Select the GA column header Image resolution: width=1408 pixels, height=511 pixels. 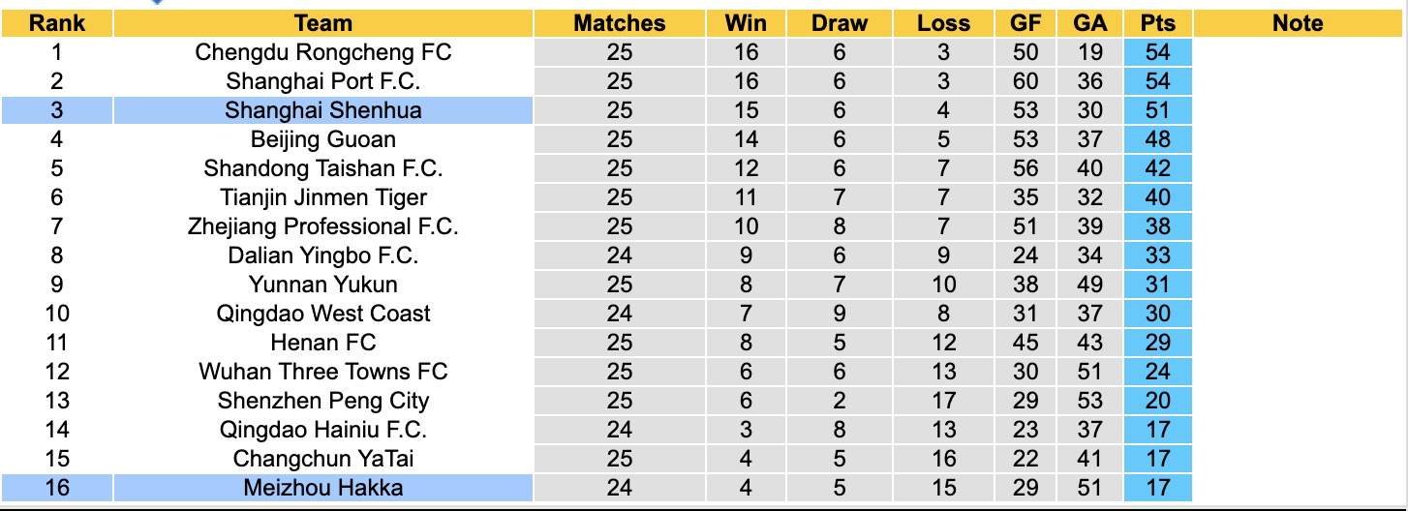[x=1090, y=23]
